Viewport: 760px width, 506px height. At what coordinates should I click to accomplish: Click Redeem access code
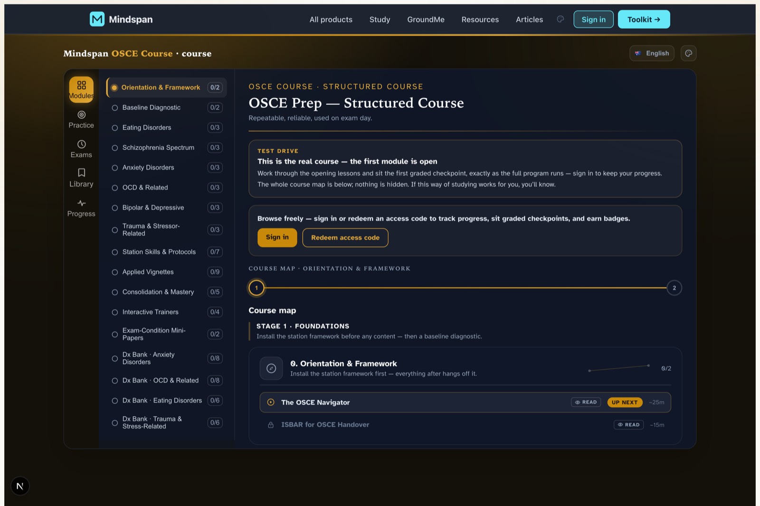click(345, 237)
